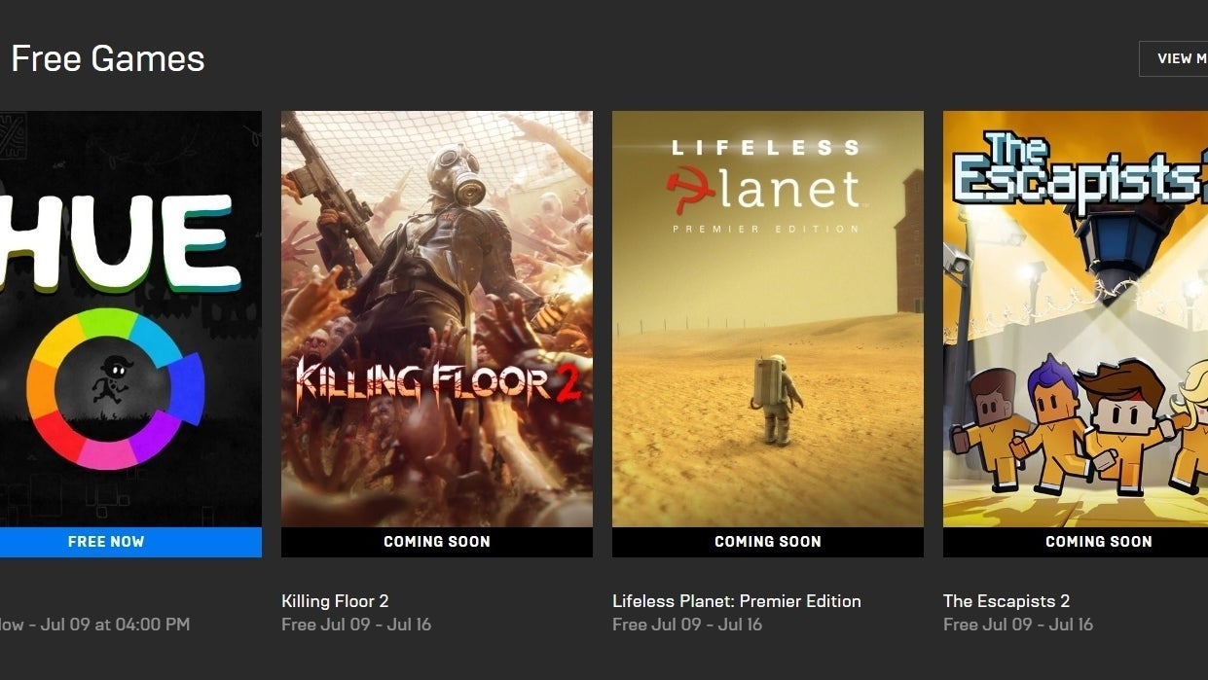Image resolution: width=1208 pixels, height=680 pixels.
Task: Click the Free Games section heading
Action: [x=107, y=59]
